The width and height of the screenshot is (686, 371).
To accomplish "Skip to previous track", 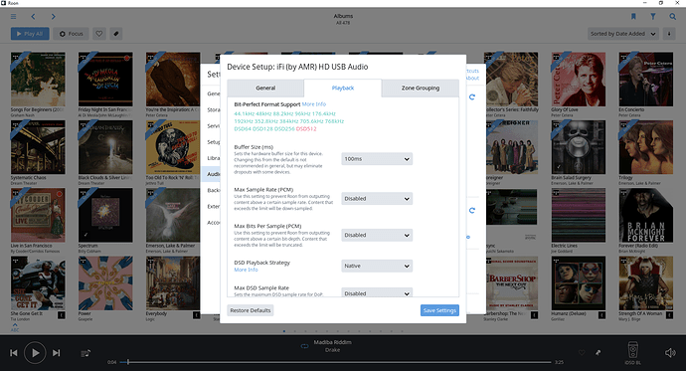I will [x=14, y=353].
